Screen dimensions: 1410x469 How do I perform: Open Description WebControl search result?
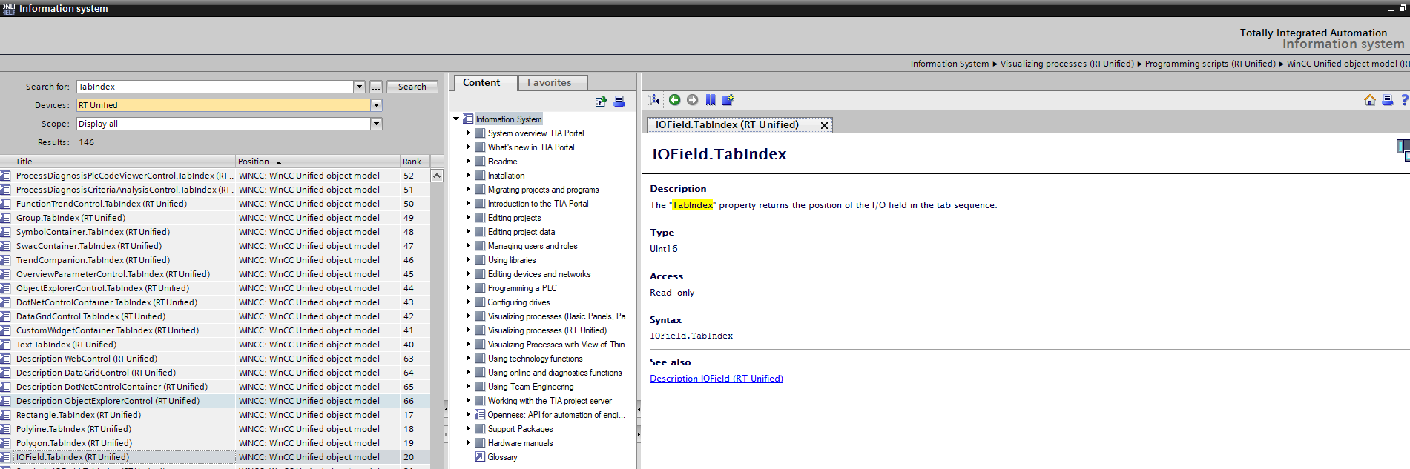(x=87, y=359)
